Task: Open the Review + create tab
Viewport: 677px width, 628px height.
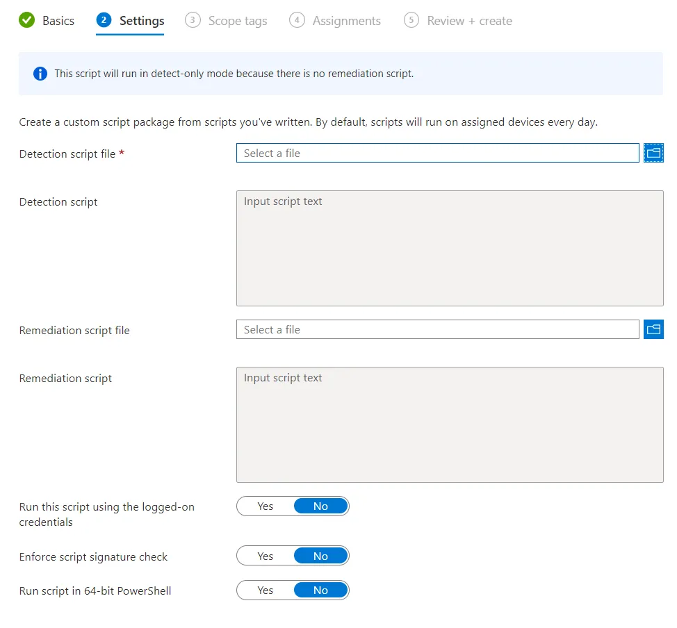Action: pos(469,21)
